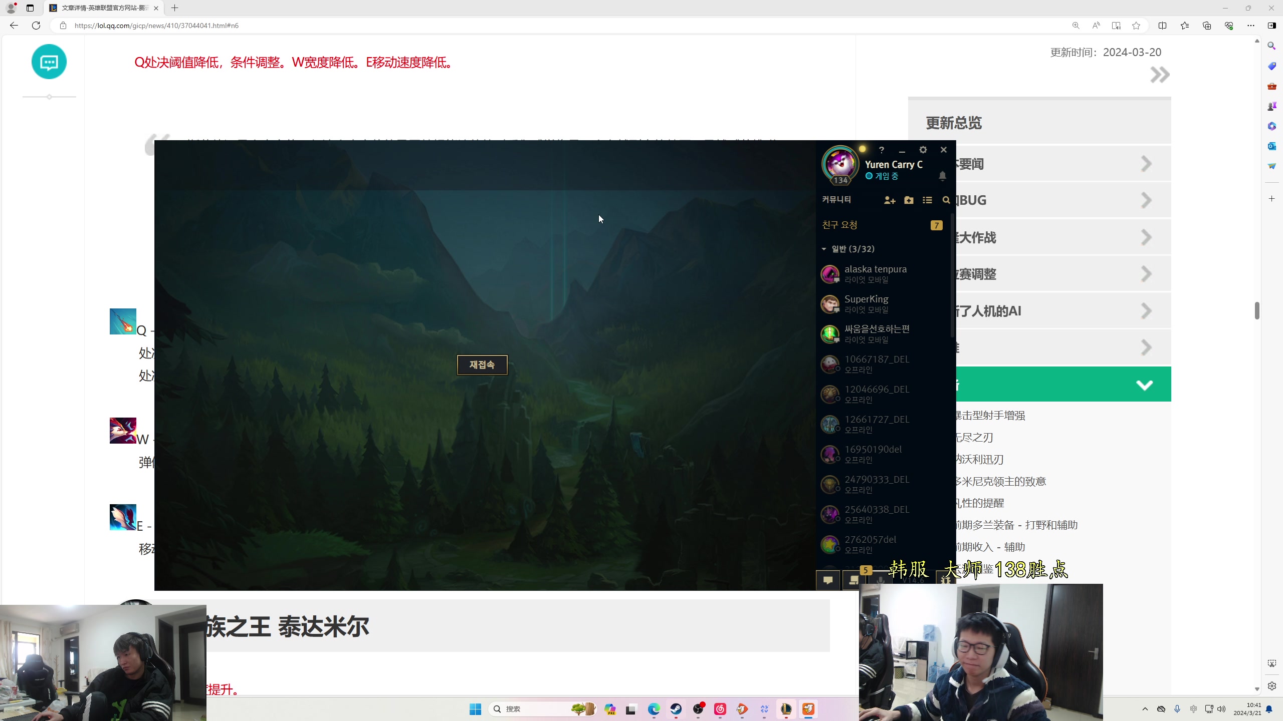Open Steam from the taskbar
The width and height of the screenshot is (1283, 721).
pyautogui.click(x=676, y=709)
